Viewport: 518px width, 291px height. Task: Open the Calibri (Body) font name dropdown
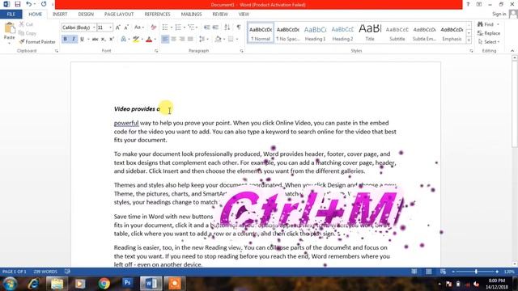[94, 27]
